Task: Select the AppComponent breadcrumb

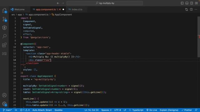Action: pos(62,15)
